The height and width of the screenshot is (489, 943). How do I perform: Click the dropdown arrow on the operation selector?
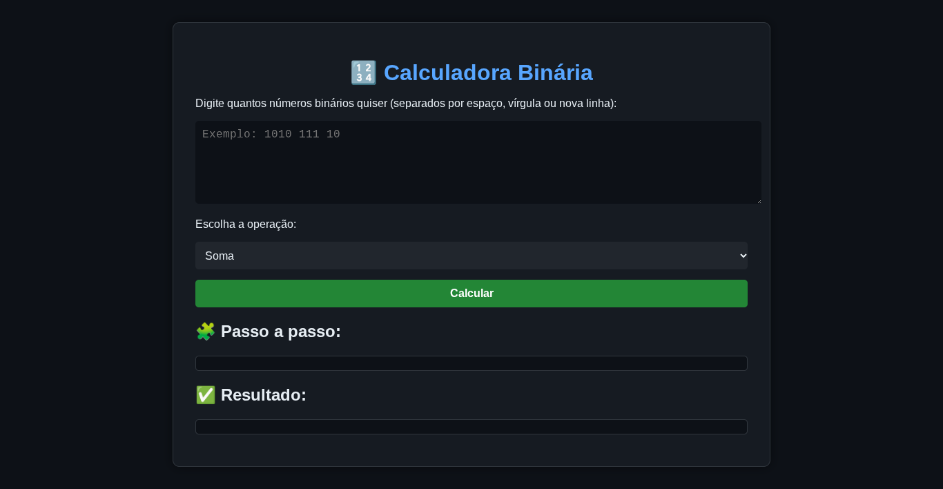(x=743, y=256)
